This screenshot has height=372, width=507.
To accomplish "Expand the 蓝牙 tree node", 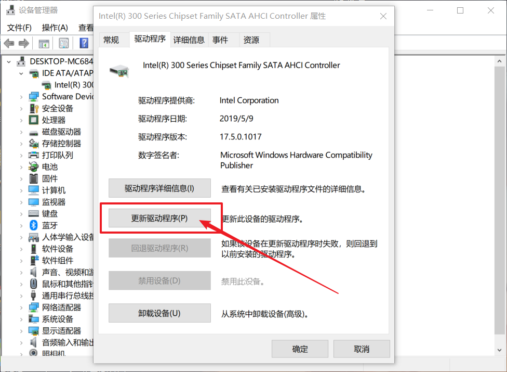I will click(x=21, y=225).
